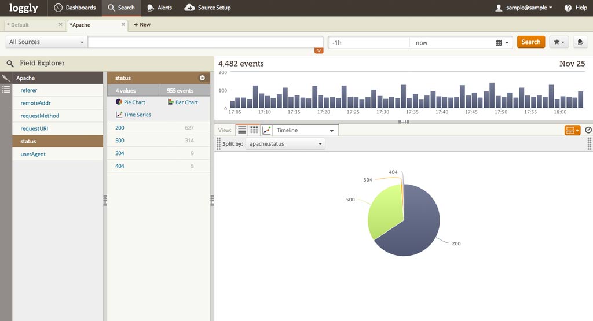Screen dimensions: 593x321
Task: Click the star saved searches button
Action: point(559,42)
